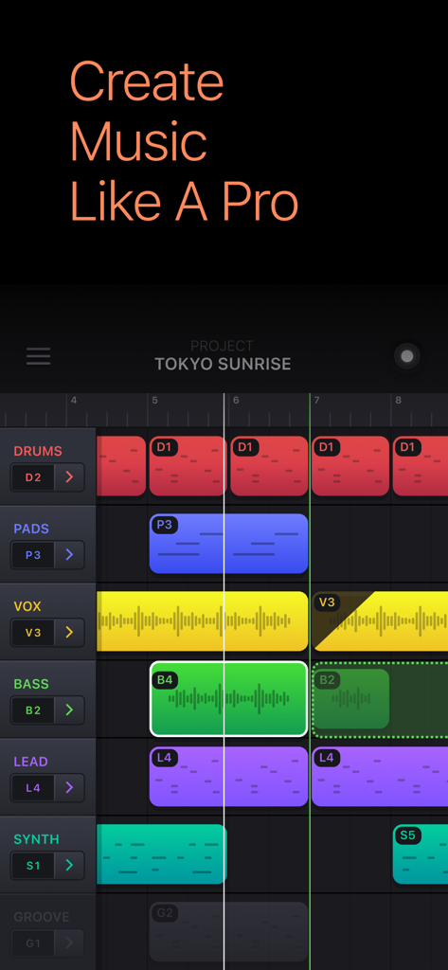Viewport: 448px width, 970px height.
Task: Jump to bar 7 on the ruler
Action: click(316, 401)
